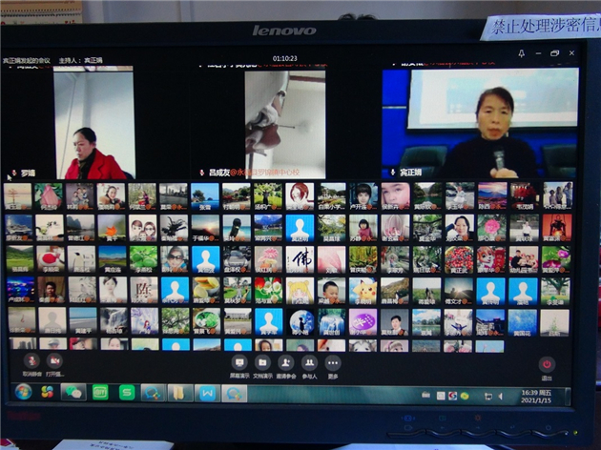Image resolution: width=601 pixels, height=450 pixels.
Task: Click the restore window button
Action: click(x=554, y=53)
